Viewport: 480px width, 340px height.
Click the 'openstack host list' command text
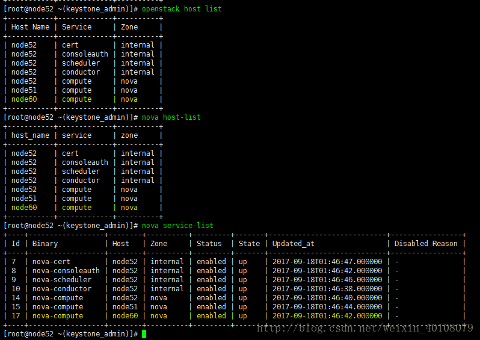pyautogui.click(x=182, y=9)
